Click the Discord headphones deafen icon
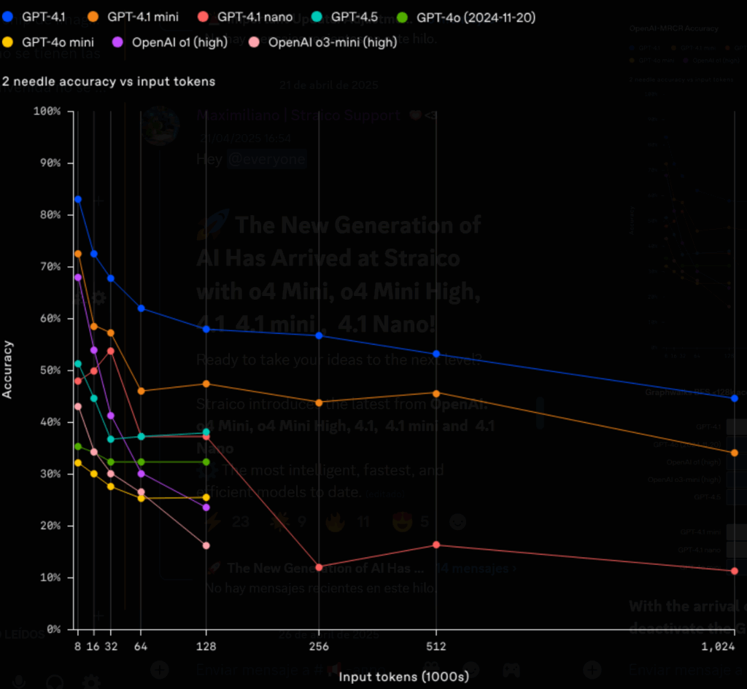 55,682
